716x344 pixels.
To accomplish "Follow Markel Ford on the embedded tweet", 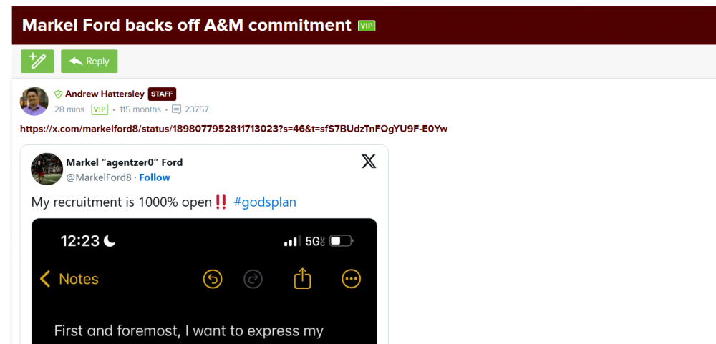I will 155,177.
